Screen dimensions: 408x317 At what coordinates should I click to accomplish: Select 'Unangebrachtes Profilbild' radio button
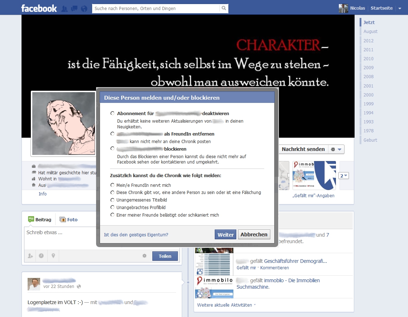113,208
